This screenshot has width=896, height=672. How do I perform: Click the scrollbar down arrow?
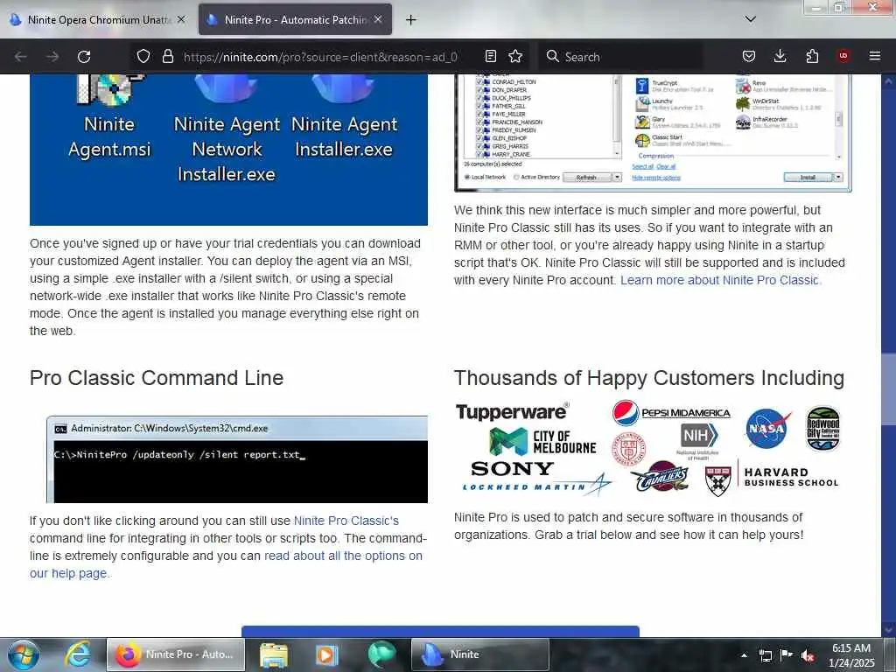pos(888,630)
